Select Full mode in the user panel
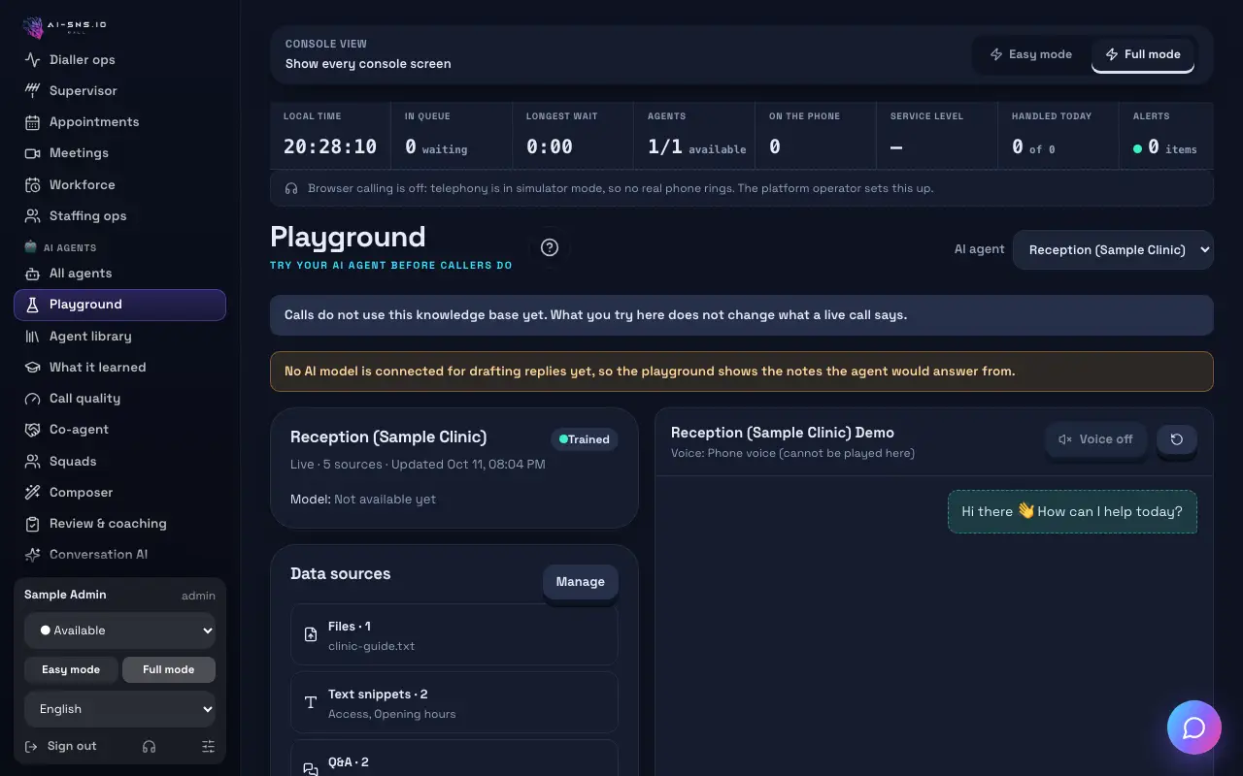The width and height of the screenshot is (1243, 776). click(168, 669)
